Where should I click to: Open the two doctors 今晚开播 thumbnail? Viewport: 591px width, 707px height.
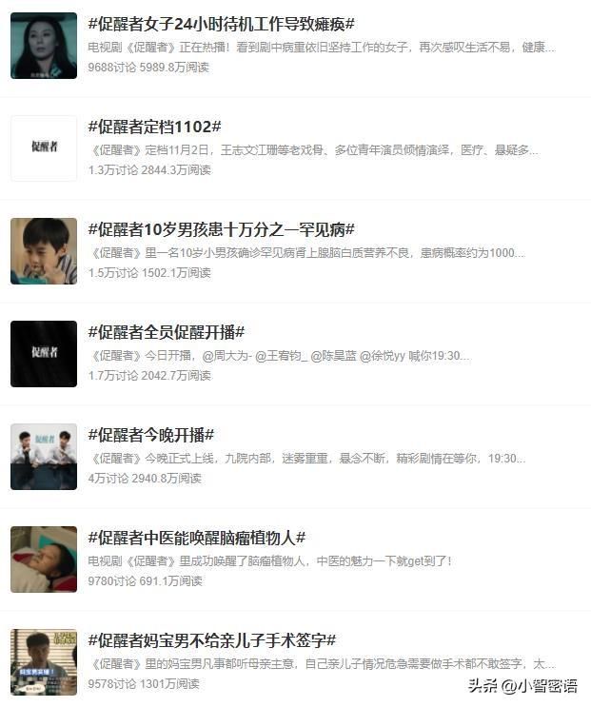coord(44,457)
